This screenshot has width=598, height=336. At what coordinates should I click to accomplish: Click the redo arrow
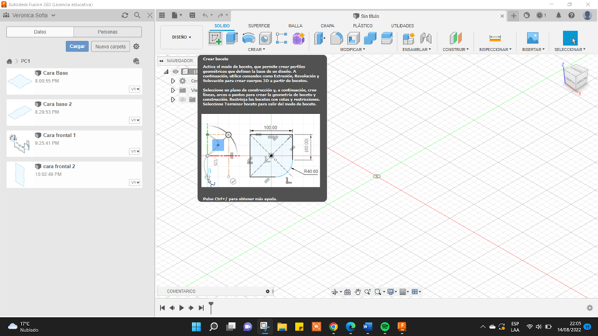(221, 16)
